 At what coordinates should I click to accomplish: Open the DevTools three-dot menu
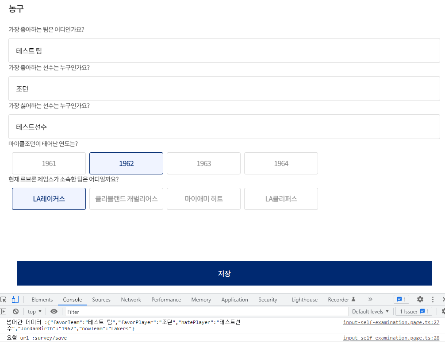(x=433, y=299)
